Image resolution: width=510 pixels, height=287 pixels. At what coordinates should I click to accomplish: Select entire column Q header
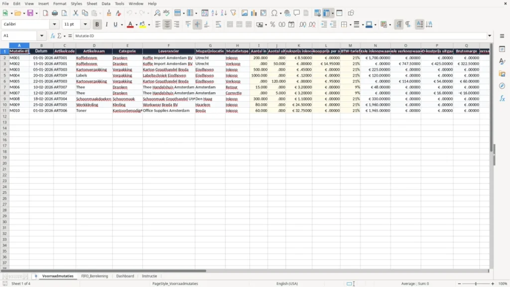[466, 45]
